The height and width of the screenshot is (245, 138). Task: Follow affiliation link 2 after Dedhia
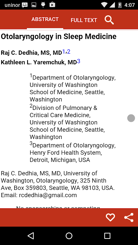click(x=69, y=52)
